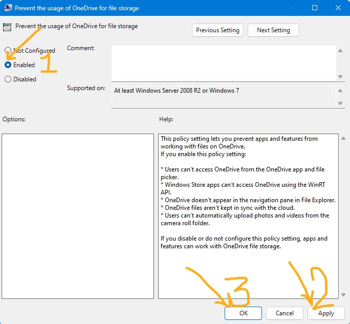Cancel the policy dialog
The image size is (350, 324).
pyautogui.click(x=285, y=313)
